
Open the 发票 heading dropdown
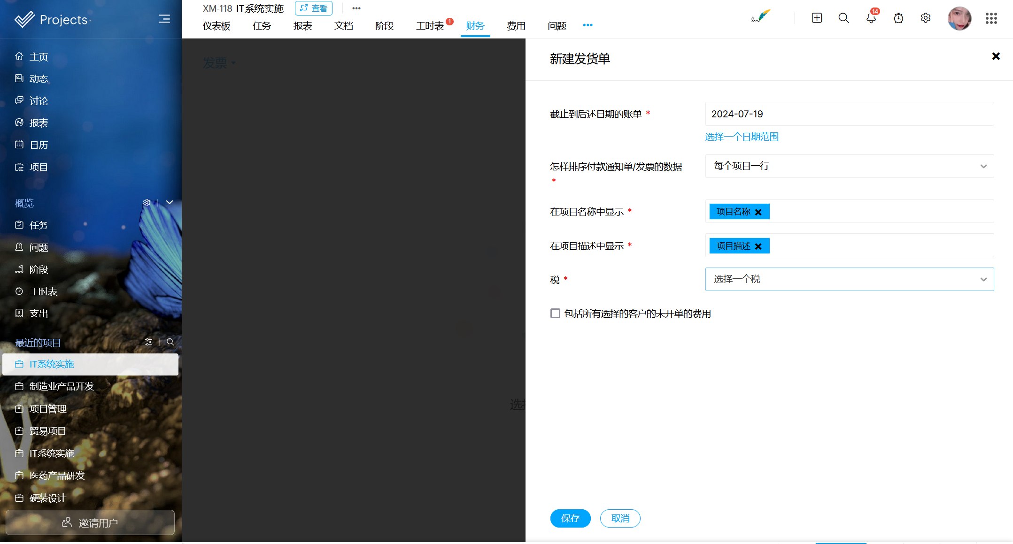219,63
